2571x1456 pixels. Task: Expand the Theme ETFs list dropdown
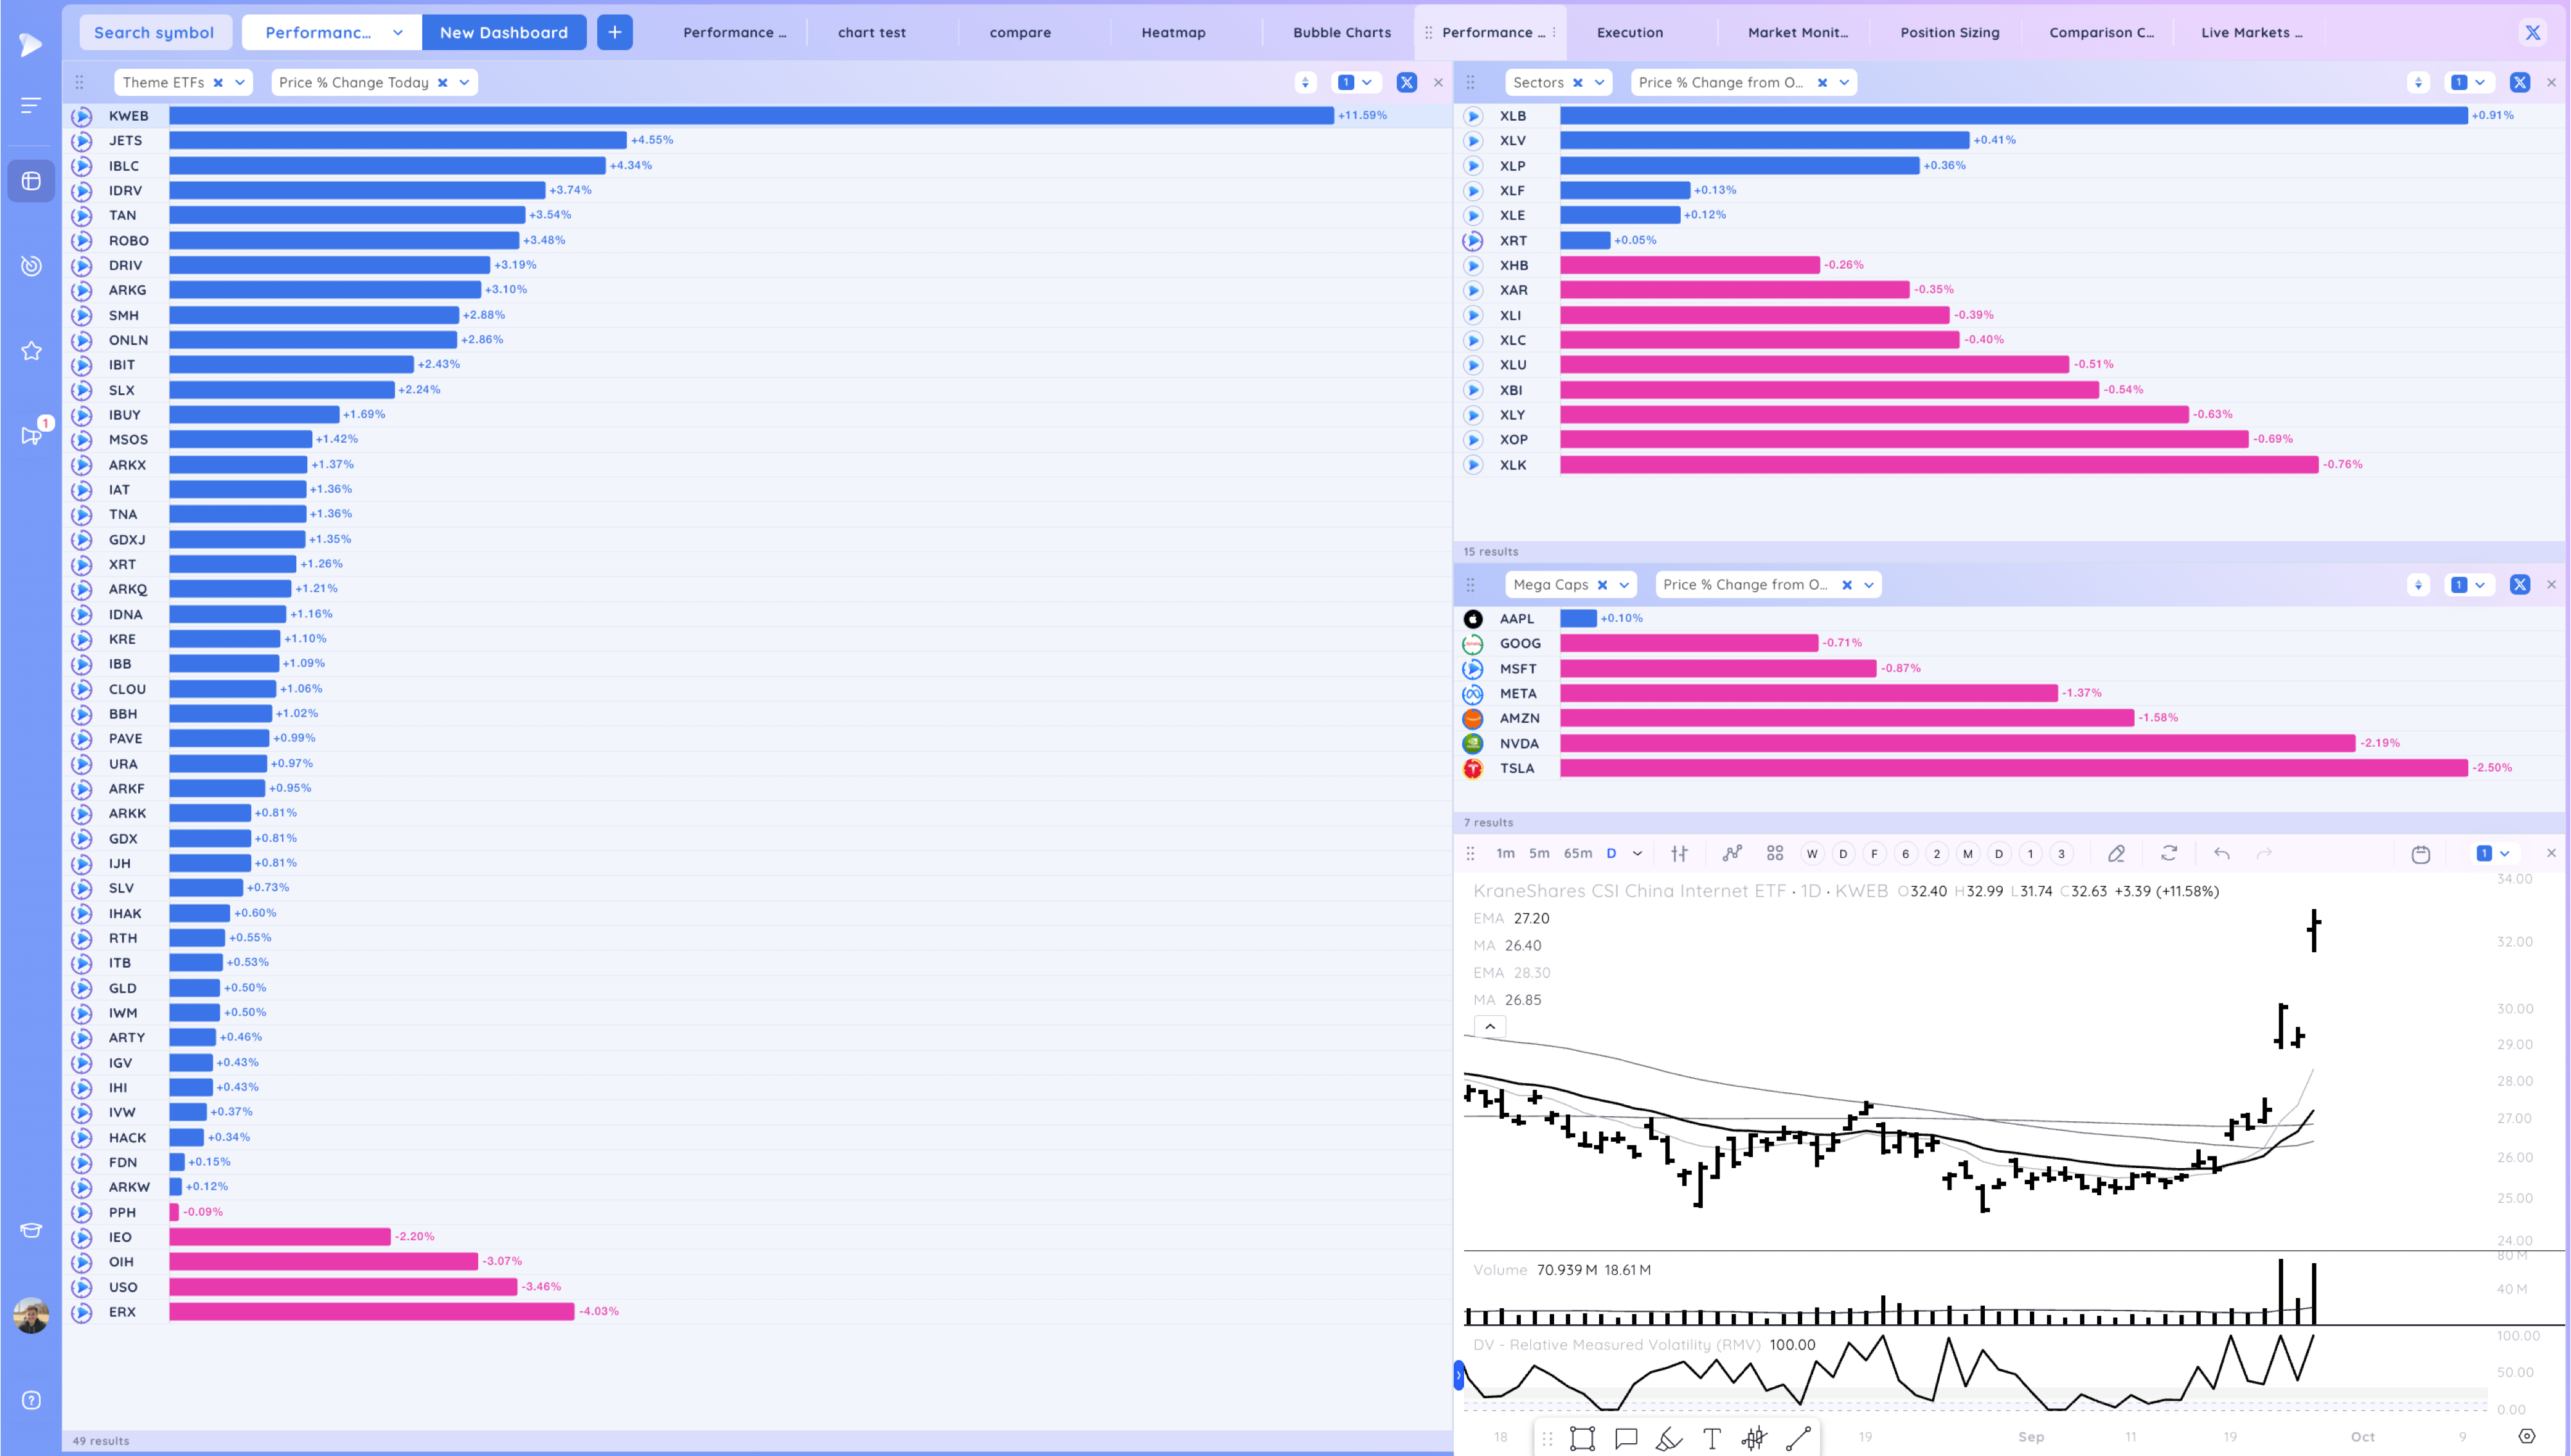pos(240,83)
